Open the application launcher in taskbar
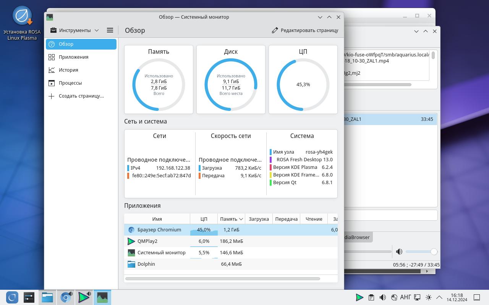This screenshot has width=489, height=305. 12,297
